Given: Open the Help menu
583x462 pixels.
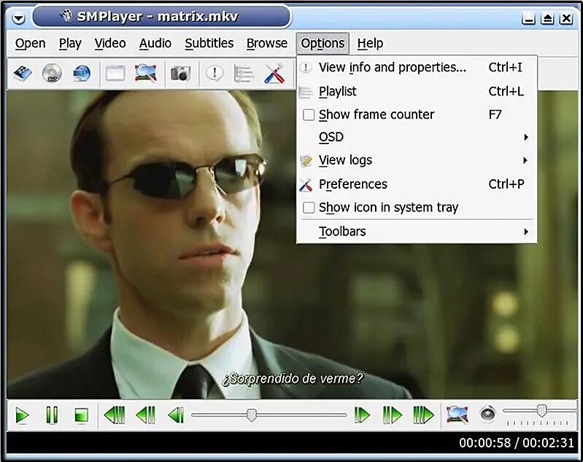Looking at the screenshot, I should [370, 44].
